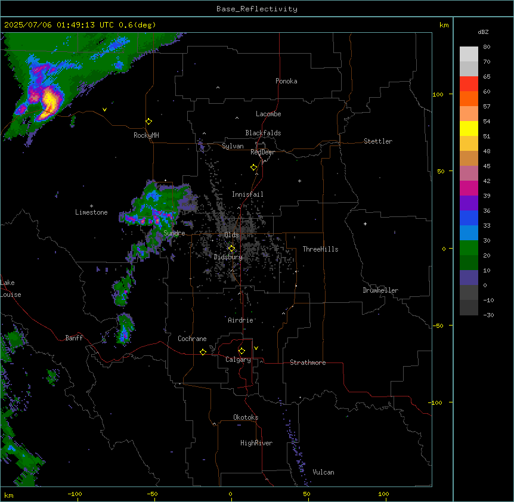Image resolution: width=514 pixels, height=502 pixels.
Task: Select the yellow diamond marker above Didsbury
Action: pyautogui.click(x=232, y=249)
